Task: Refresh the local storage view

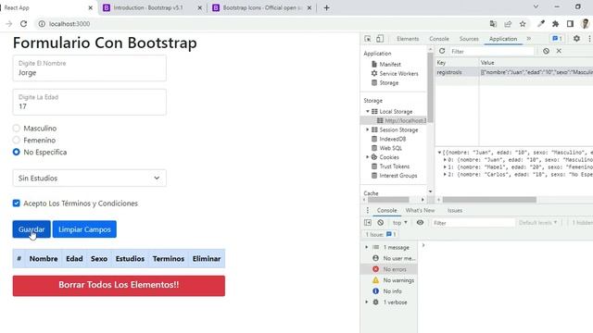Action: (442, 51)
